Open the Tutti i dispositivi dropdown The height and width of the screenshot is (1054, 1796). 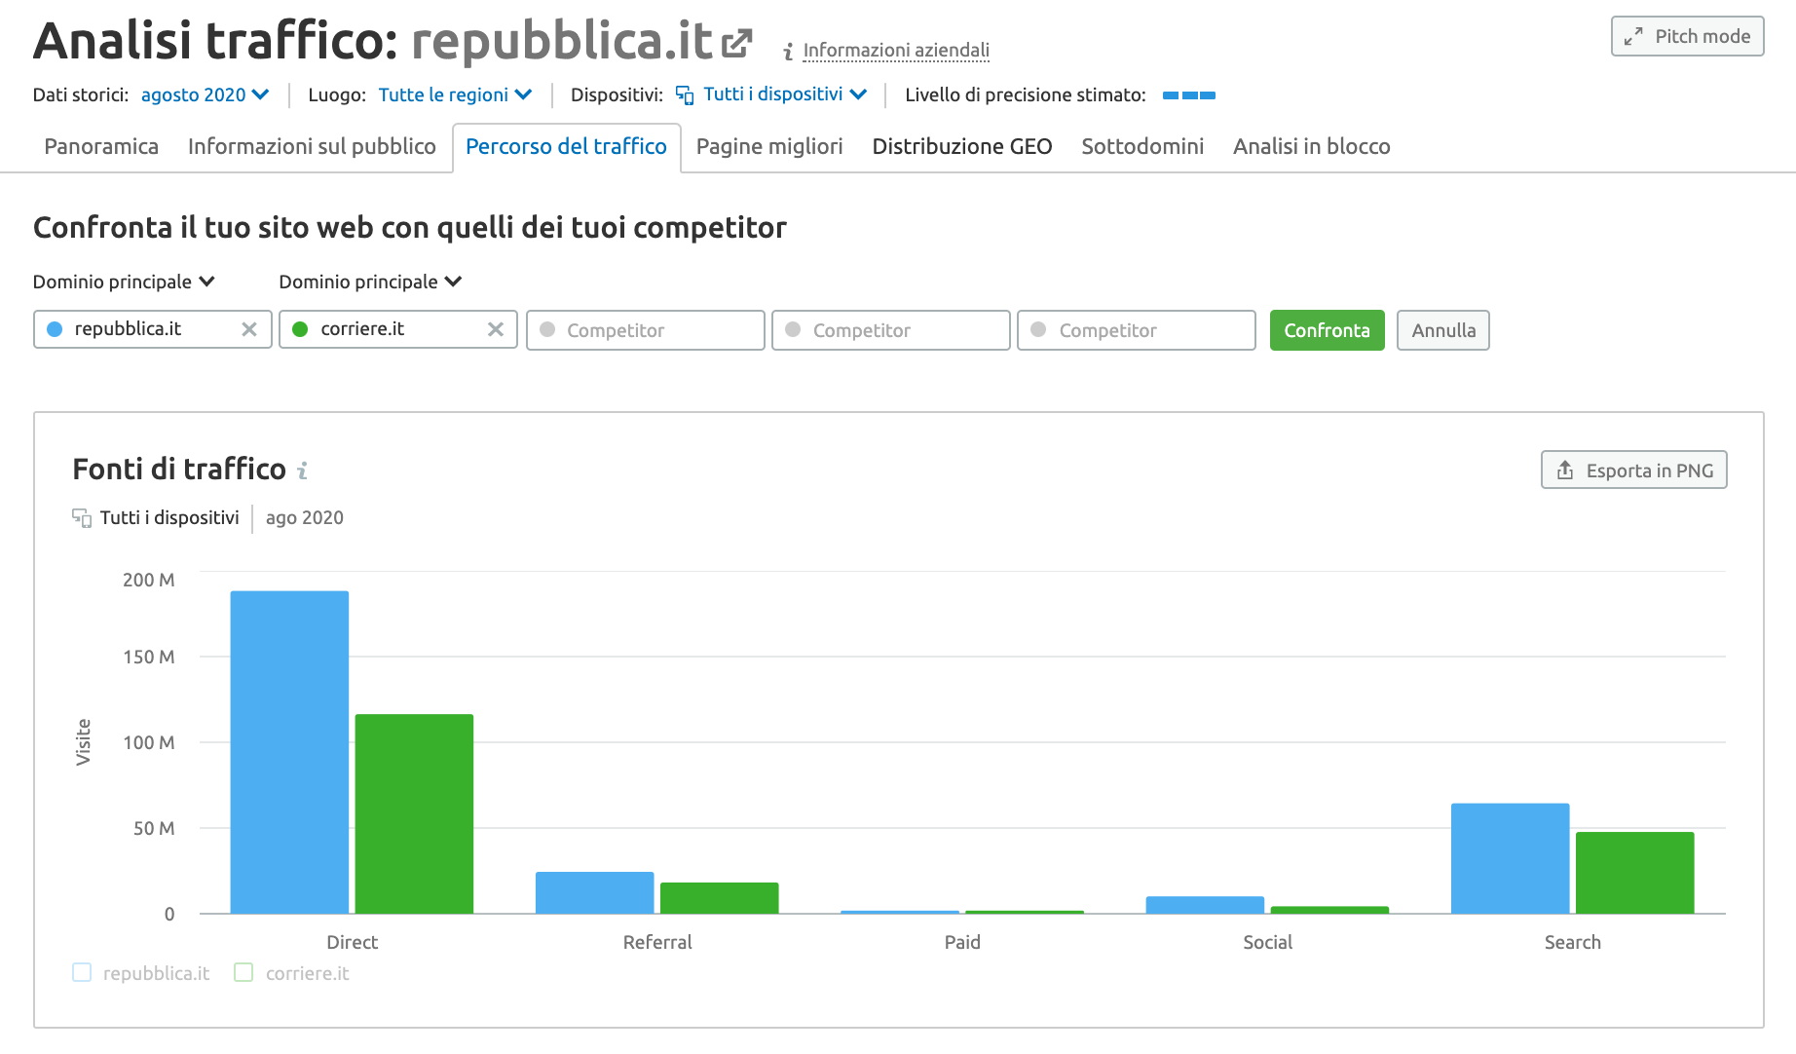[784, 94]
